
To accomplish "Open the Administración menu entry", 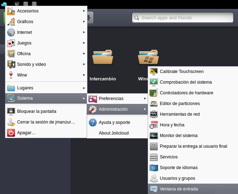I will [117, 109].
